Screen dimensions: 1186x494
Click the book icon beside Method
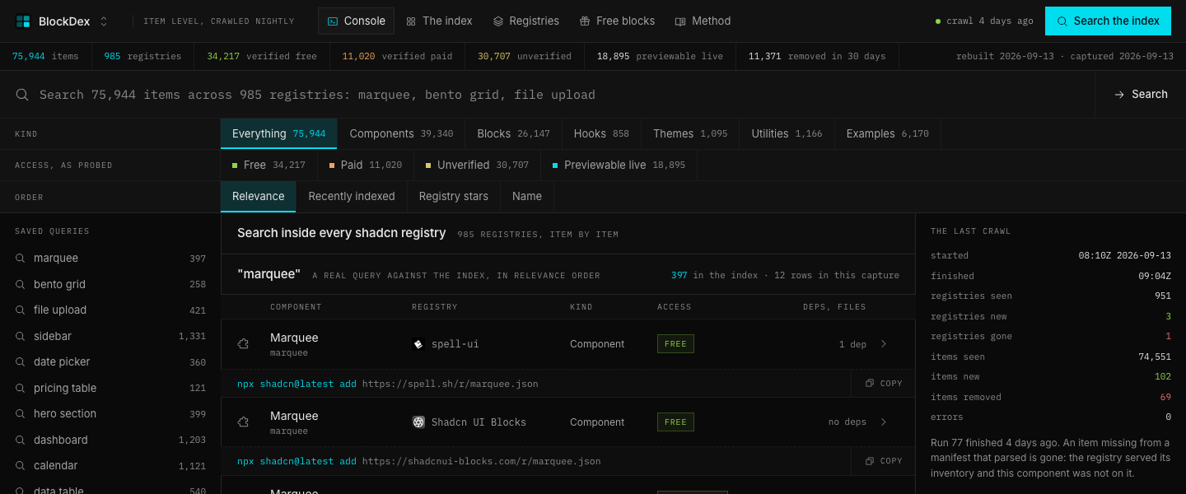pyautogui.click(x=680, y=21)
